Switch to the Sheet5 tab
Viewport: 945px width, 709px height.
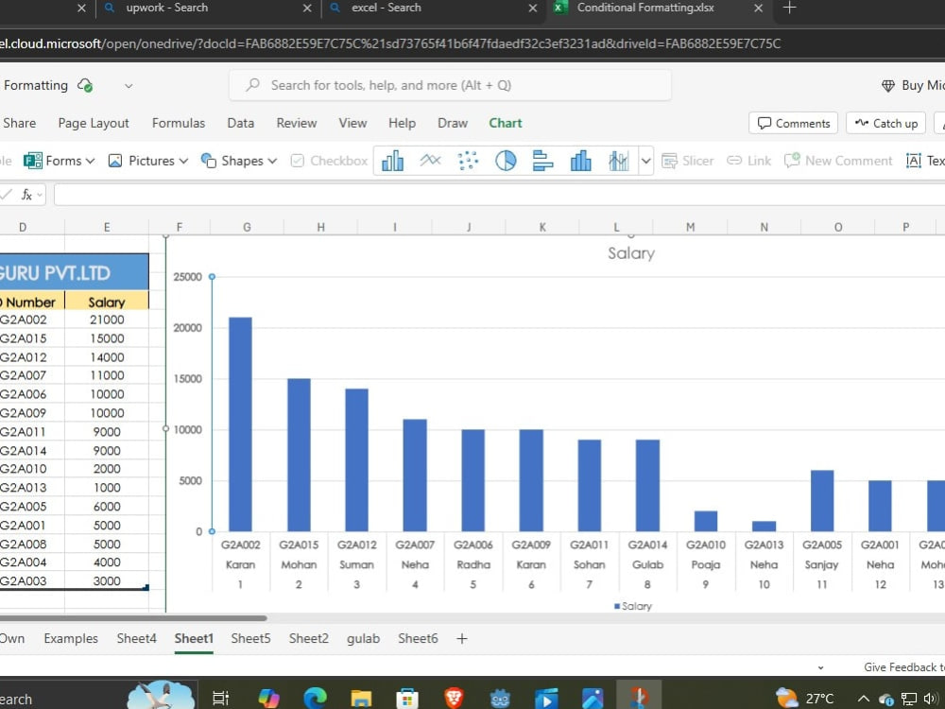point(250,638)
